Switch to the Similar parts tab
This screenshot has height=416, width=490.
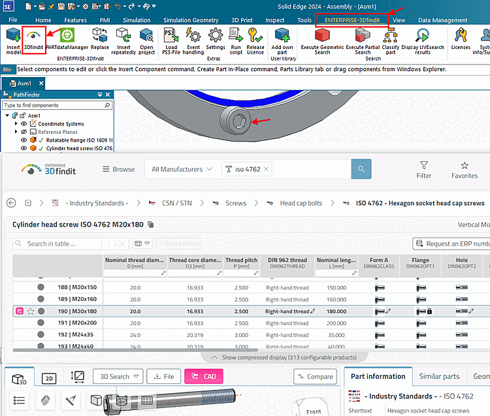(x=439, y=376)
